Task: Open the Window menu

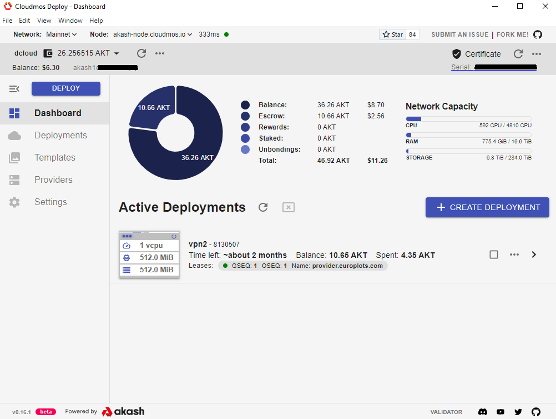Action: (x=70, y=21)
